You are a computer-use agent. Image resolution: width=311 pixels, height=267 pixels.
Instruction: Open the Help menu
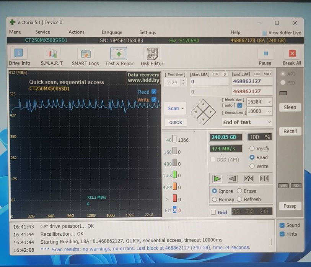235,32
